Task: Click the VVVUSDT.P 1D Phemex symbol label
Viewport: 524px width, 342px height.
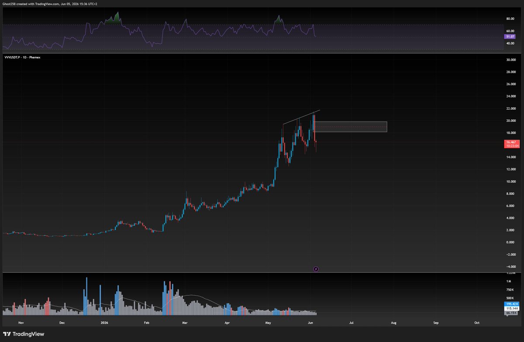Action: [x=22, y=57]
